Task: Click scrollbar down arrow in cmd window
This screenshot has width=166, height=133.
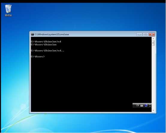Action: pos(153,110)
